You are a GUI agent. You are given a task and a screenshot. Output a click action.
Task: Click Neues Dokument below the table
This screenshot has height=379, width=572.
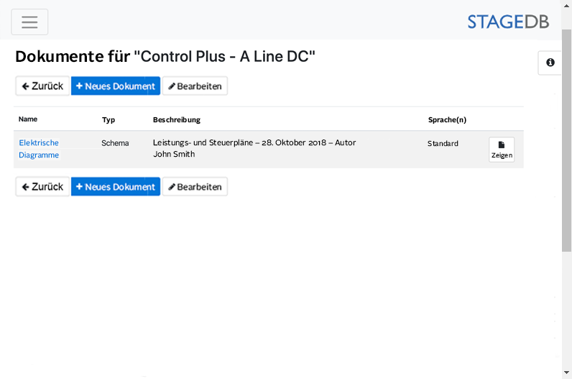115,187
